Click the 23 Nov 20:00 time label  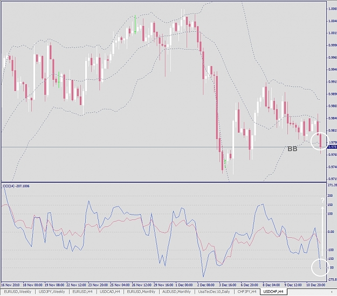(98, 285)
